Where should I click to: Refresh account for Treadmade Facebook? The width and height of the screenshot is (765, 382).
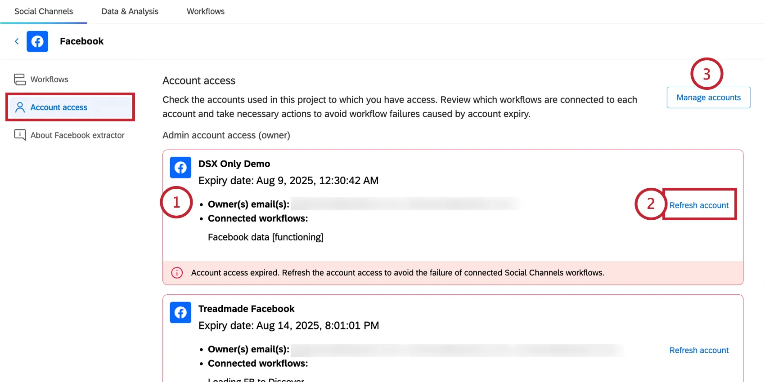click(699, 350)
